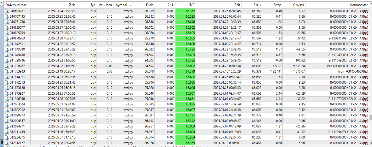Click the order icon for 312082912
This screenshot has width=372, height=147.
7,110
